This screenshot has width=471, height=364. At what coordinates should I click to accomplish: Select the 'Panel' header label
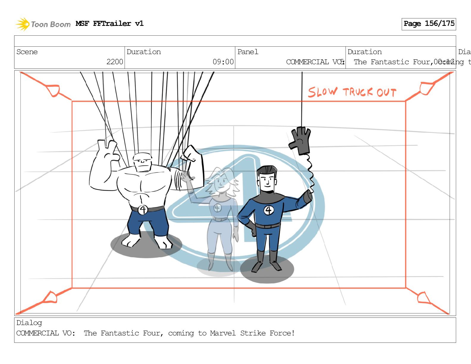[248, 52]
